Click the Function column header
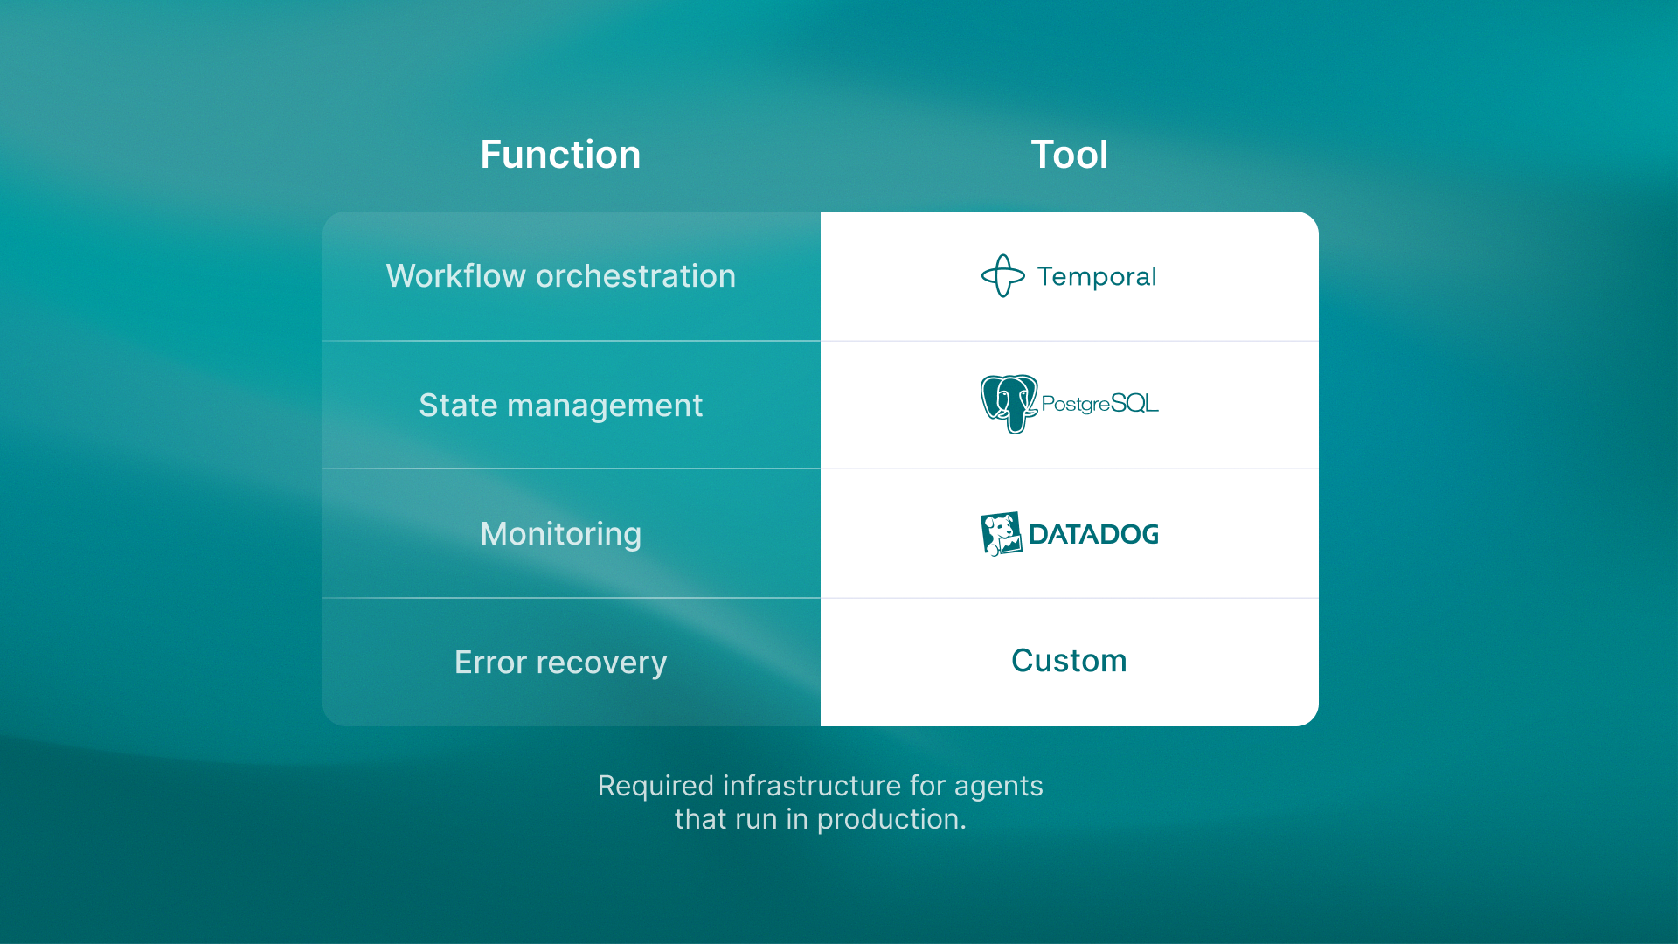Image resolution: width=1678 pixels, height=944 pixels. click(x=560, y=155)
